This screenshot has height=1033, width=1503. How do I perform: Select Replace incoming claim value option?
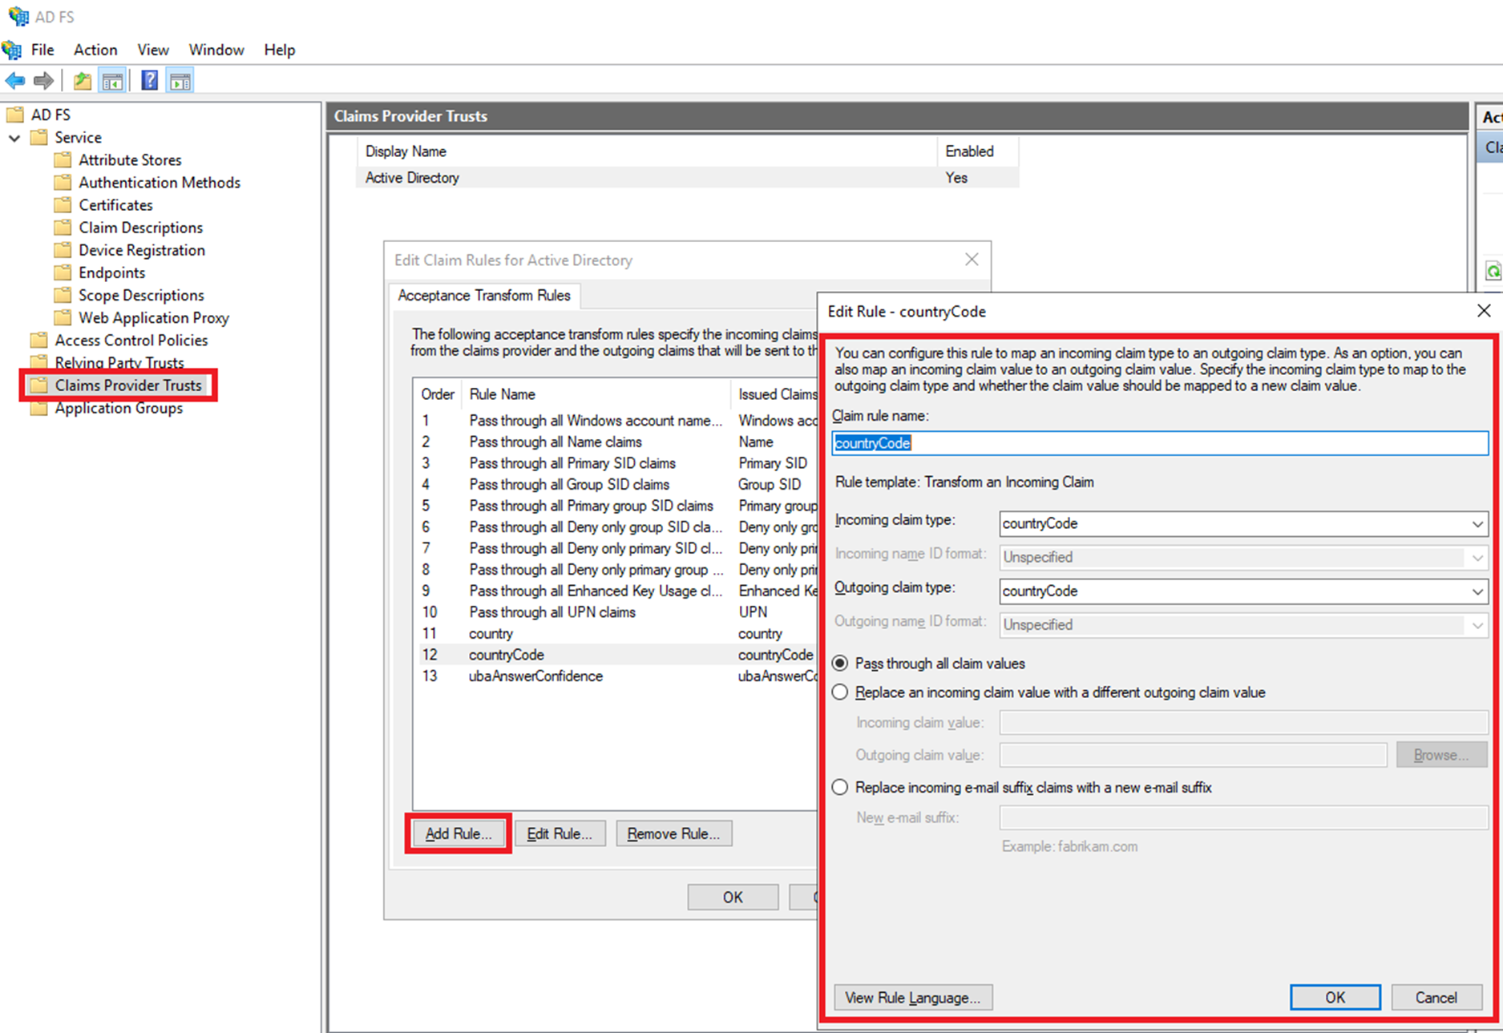(840, 692)
